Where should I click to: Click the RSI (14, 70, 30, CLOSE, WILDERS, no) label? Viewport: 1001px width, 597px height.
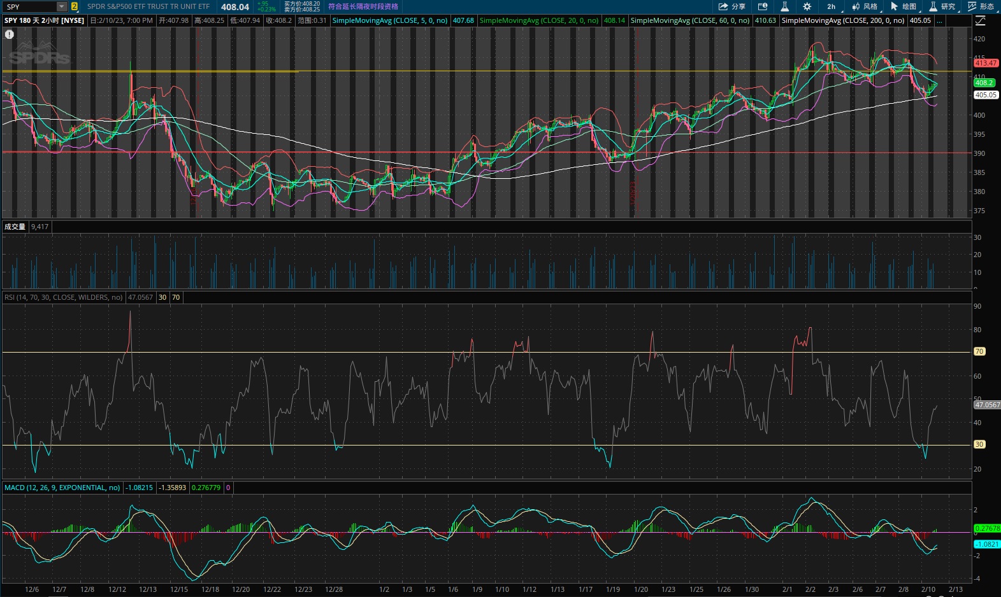(x=63, y=297)
